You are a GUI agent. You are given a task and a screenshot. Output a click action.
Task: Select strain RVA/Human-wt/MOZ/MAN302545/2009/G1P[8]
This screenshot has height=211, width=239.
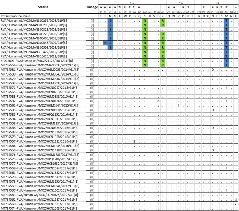[34, 43]
